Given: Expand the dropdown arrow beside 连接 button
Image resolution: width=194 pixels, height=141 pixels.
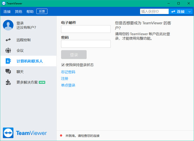Looking at the screenshot, I should point(190,12).
